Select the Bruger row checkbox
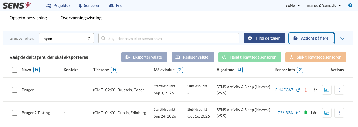 [x=15, y=90]
